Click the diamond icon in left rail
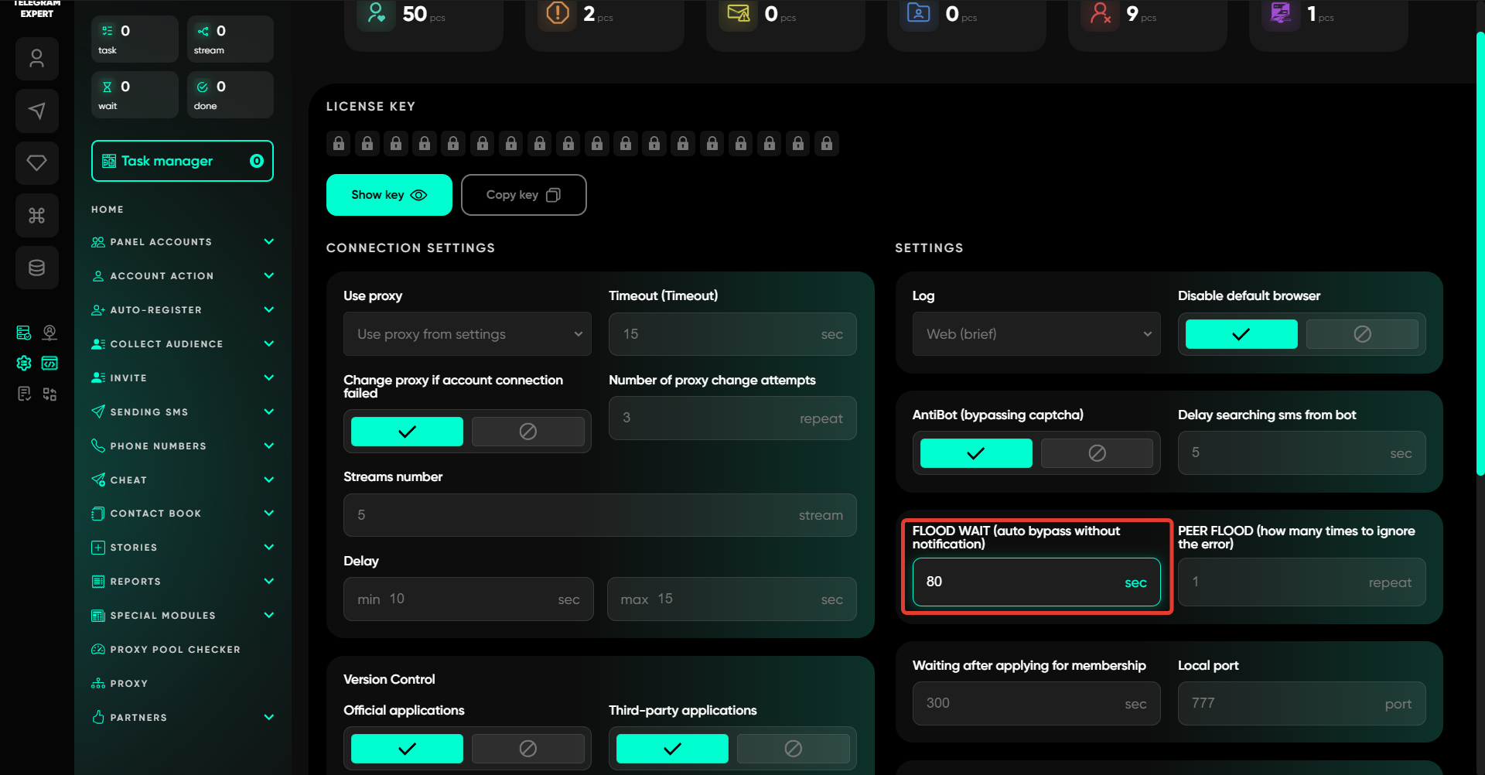Image resolution: width=1485 pixels, height=775 pixels. click(x=36, y=162)
